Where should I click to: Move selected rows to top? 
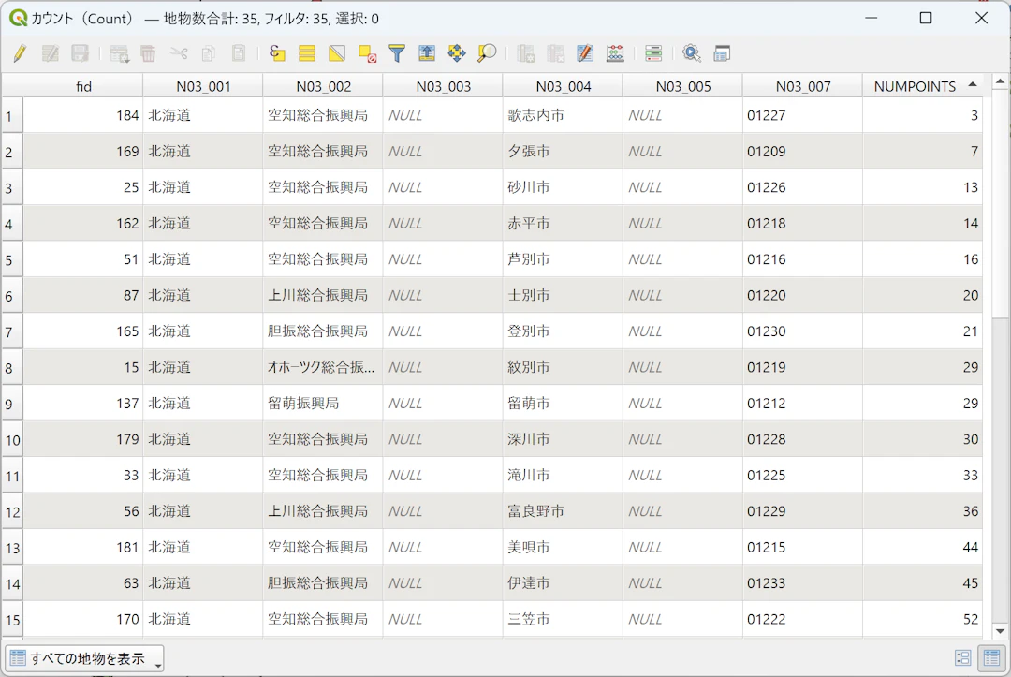[x=427, y=53]
